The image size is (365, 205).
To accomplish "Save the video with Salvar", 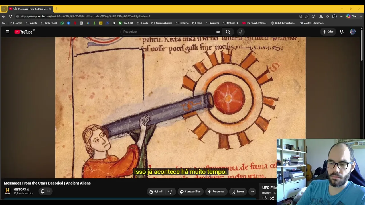I will [238, 192].
